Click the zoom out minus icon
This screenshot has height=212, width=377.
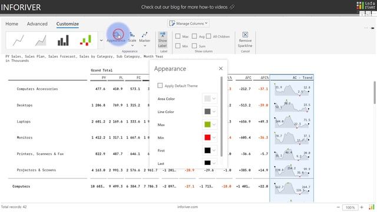pyautogui.click(x=338, y=207)
